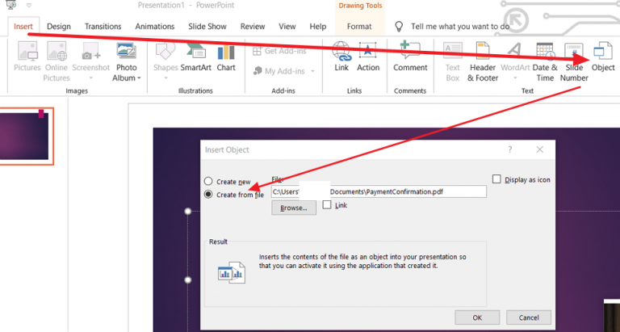The height and width of the screenshot is (332, 620).
Task: Click the File path input field
Action: [379, 191]
